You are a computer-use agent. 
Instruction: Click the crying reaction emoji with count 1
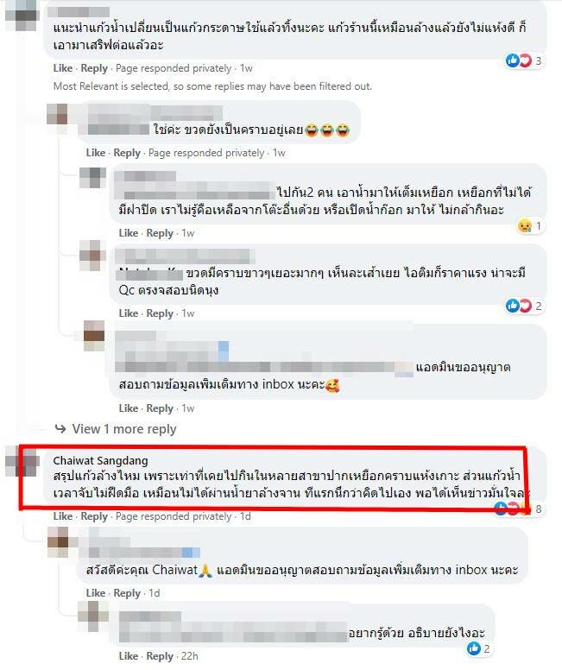[x=524, y=225]
